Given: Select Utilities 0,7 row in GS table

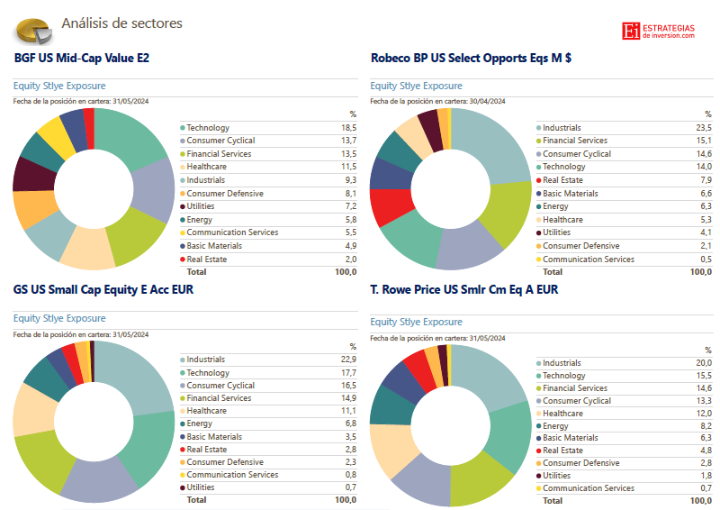Looking at the screenshot, I should (x=268, y=487).
